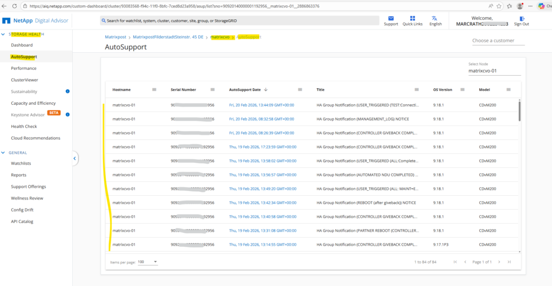The image size is (552, 286).
Task: Sort by AutoSupport Date arrow
Action: pos(266,90)
